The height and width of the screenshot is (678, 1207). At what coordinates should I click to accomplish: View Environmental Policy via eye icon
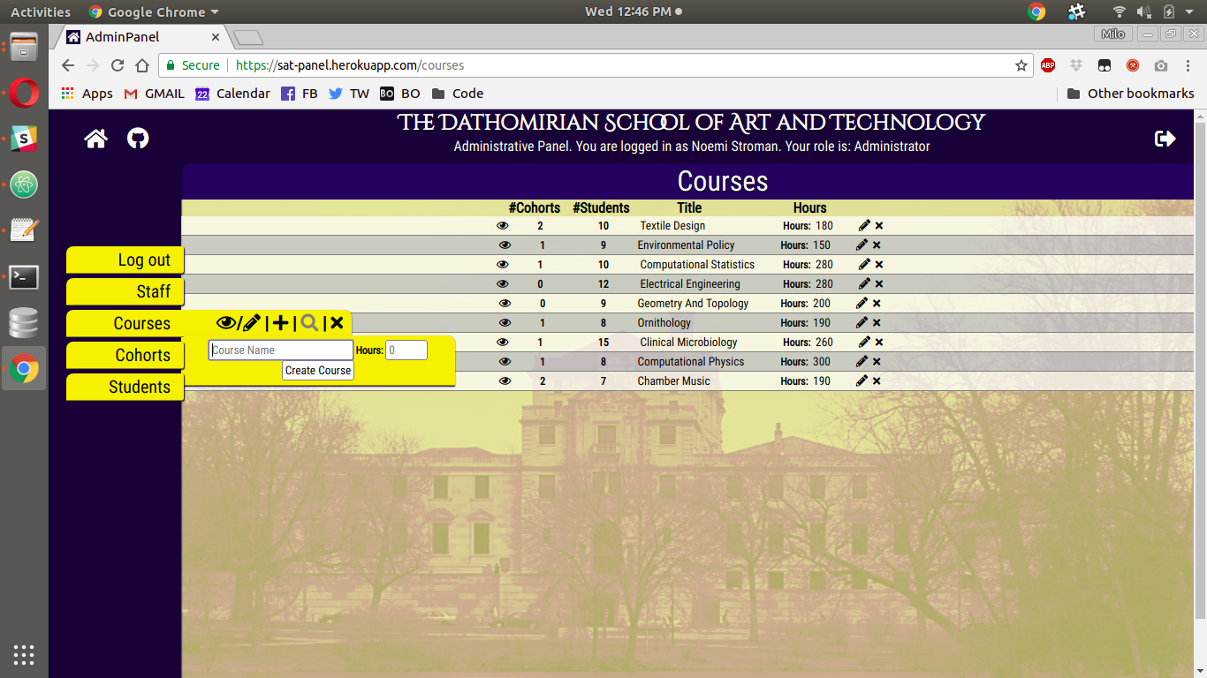[505, 245]
